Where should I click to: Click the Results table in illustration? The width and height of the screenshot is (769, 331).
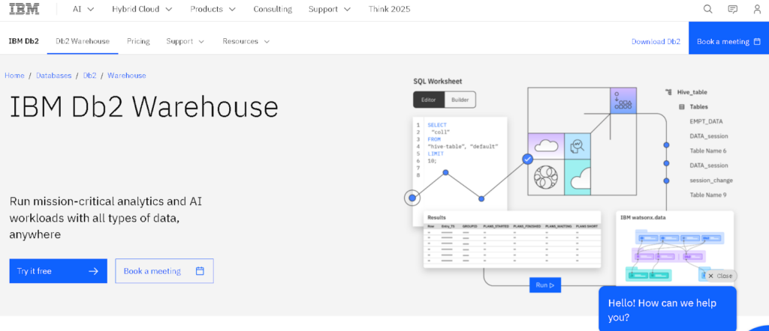coord(512,240)
